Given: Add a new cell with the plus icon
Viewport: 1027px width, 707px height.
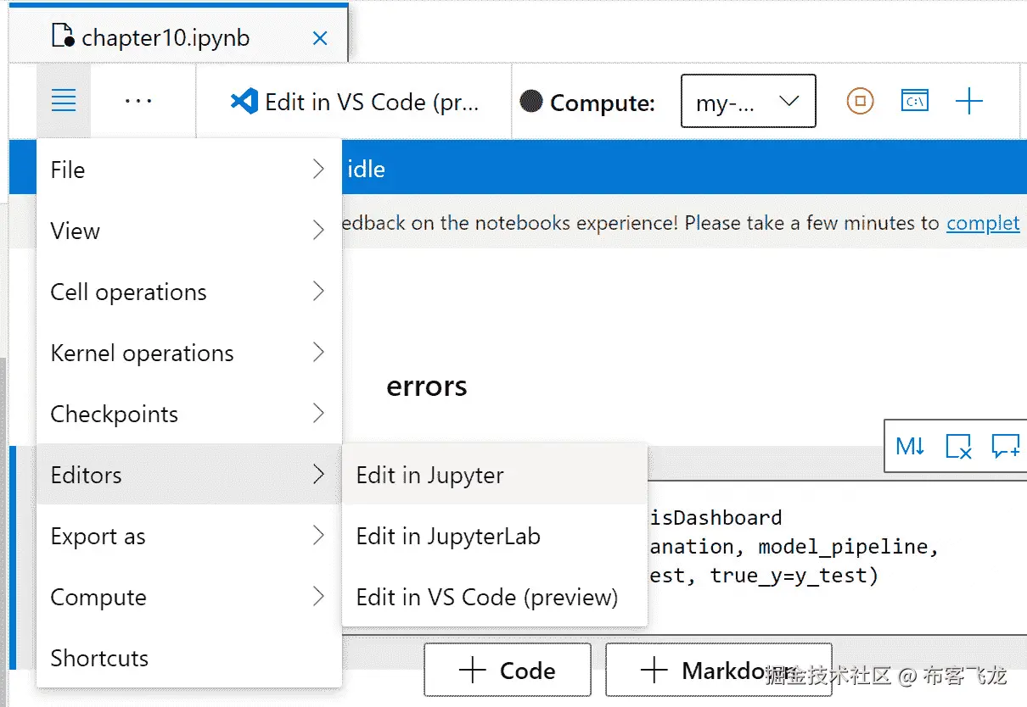Looking at the screenshot, I should (969, 101).
